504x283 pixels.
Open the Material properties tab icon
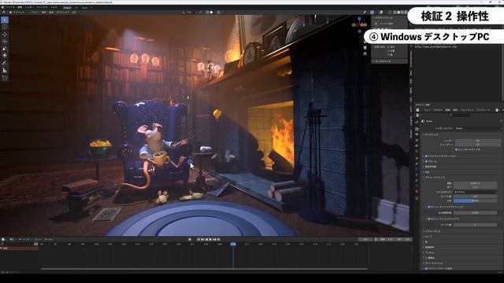(x=417, y=191)
